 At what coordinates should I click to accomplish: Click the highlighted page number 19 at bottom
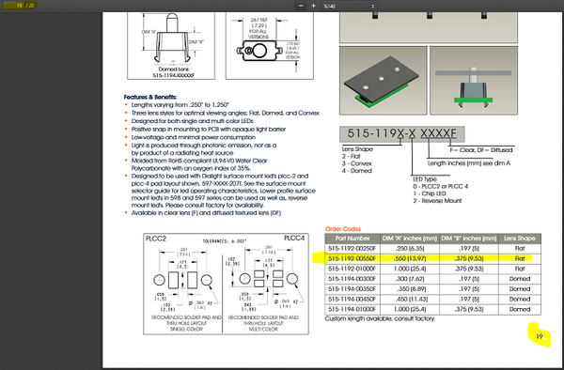540,336
